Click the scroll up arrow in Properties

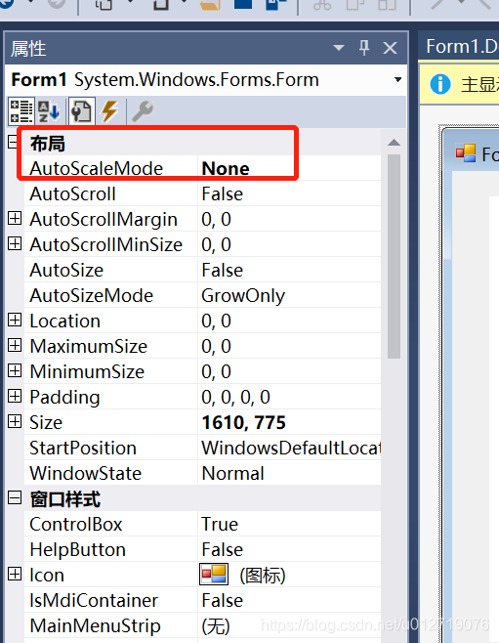[394, 143]
